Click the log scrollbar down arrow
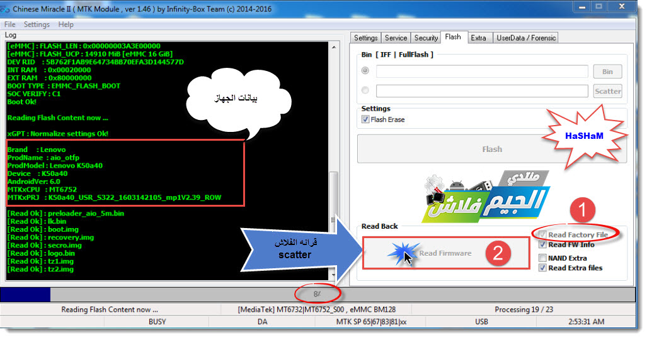The image size is (647, 338). coord(333,274)
